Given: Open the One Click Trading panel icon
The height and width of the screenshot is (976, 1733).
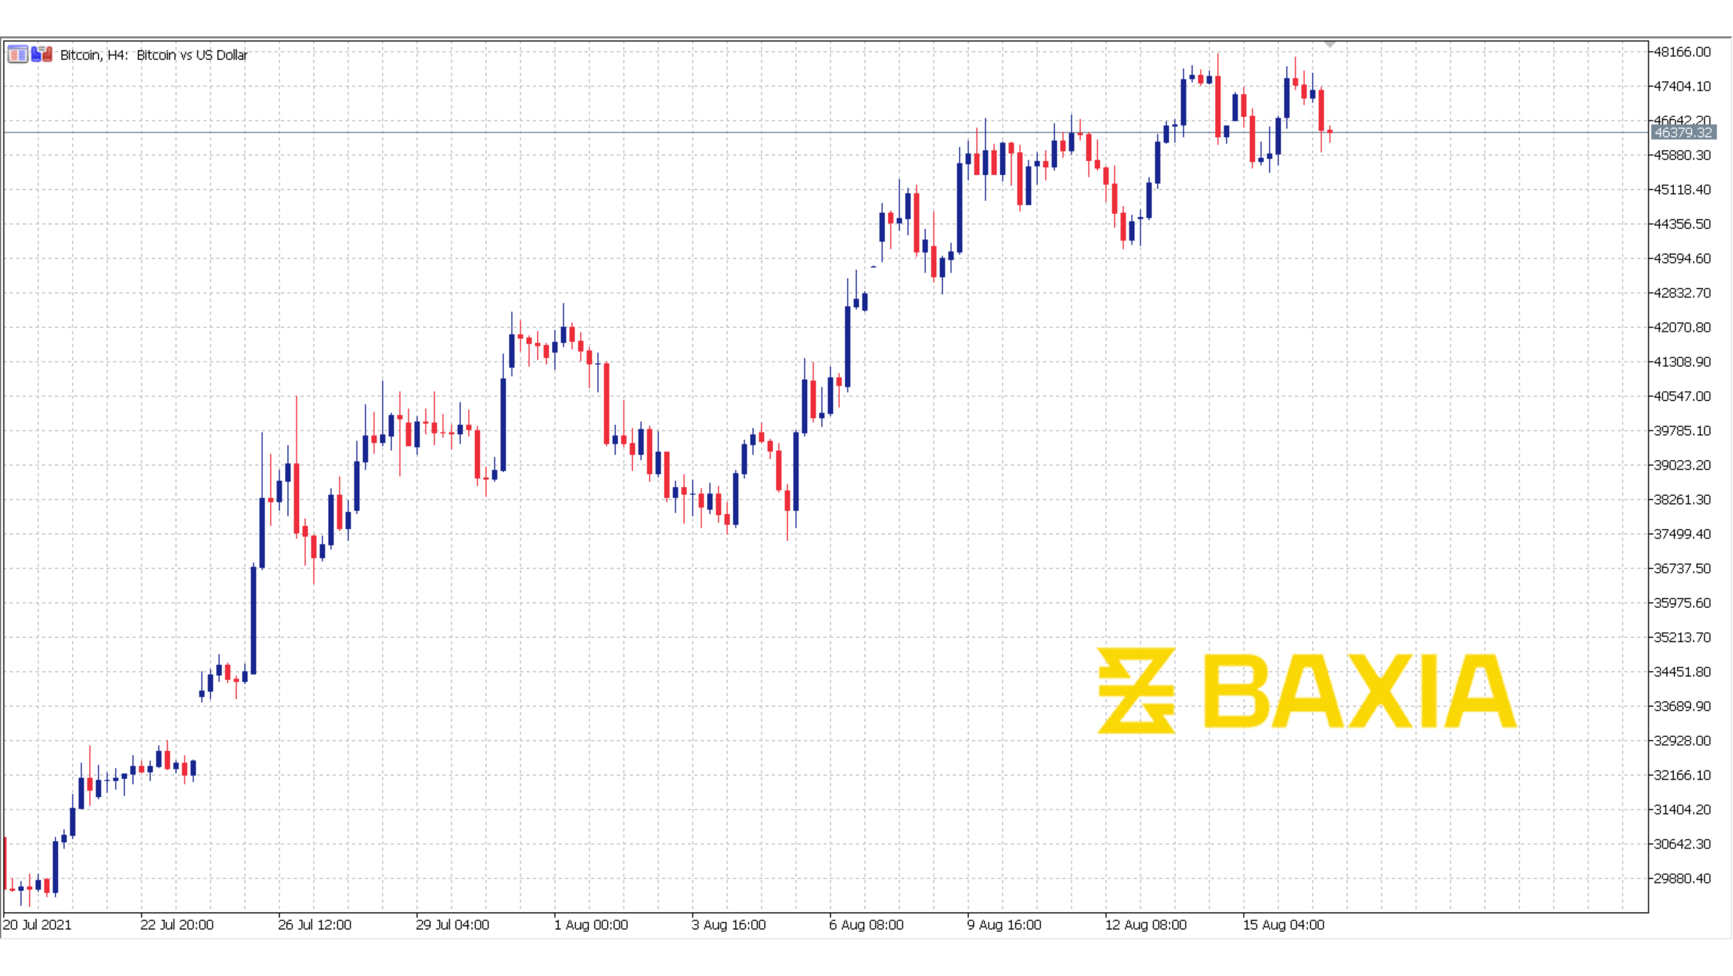Looking at the screenshot, I should [42, 55].
